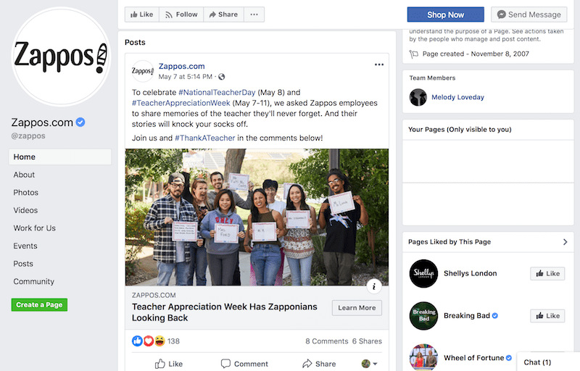
Task: Open the #ThankATeacher hashtag
Action: pos(204,138)
